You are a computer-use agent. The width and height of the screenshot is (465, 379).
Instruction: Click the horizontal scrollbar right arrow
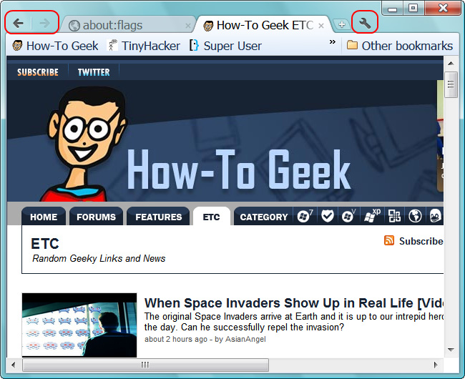click(436, 365)
